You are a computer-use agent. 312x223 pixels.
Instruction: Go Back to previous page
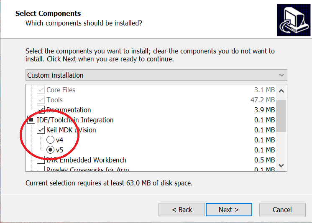click(x=182, y=210)
